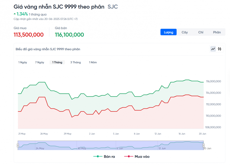The image size is (230, 165).
Task: Choose the 1 Tháng range
Action: 57,62
